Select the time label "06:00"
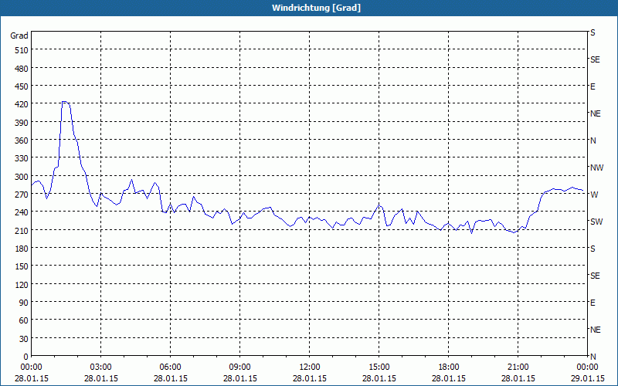The width and height of the screenshot is (618, 386). point(170,367)
